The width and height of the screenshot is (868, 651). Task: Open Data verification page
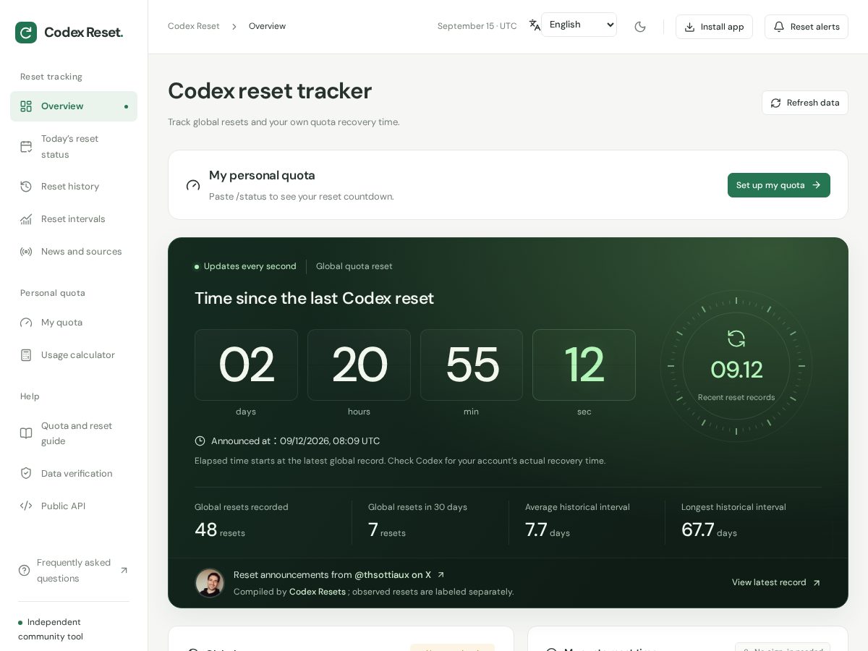point(74,474)
